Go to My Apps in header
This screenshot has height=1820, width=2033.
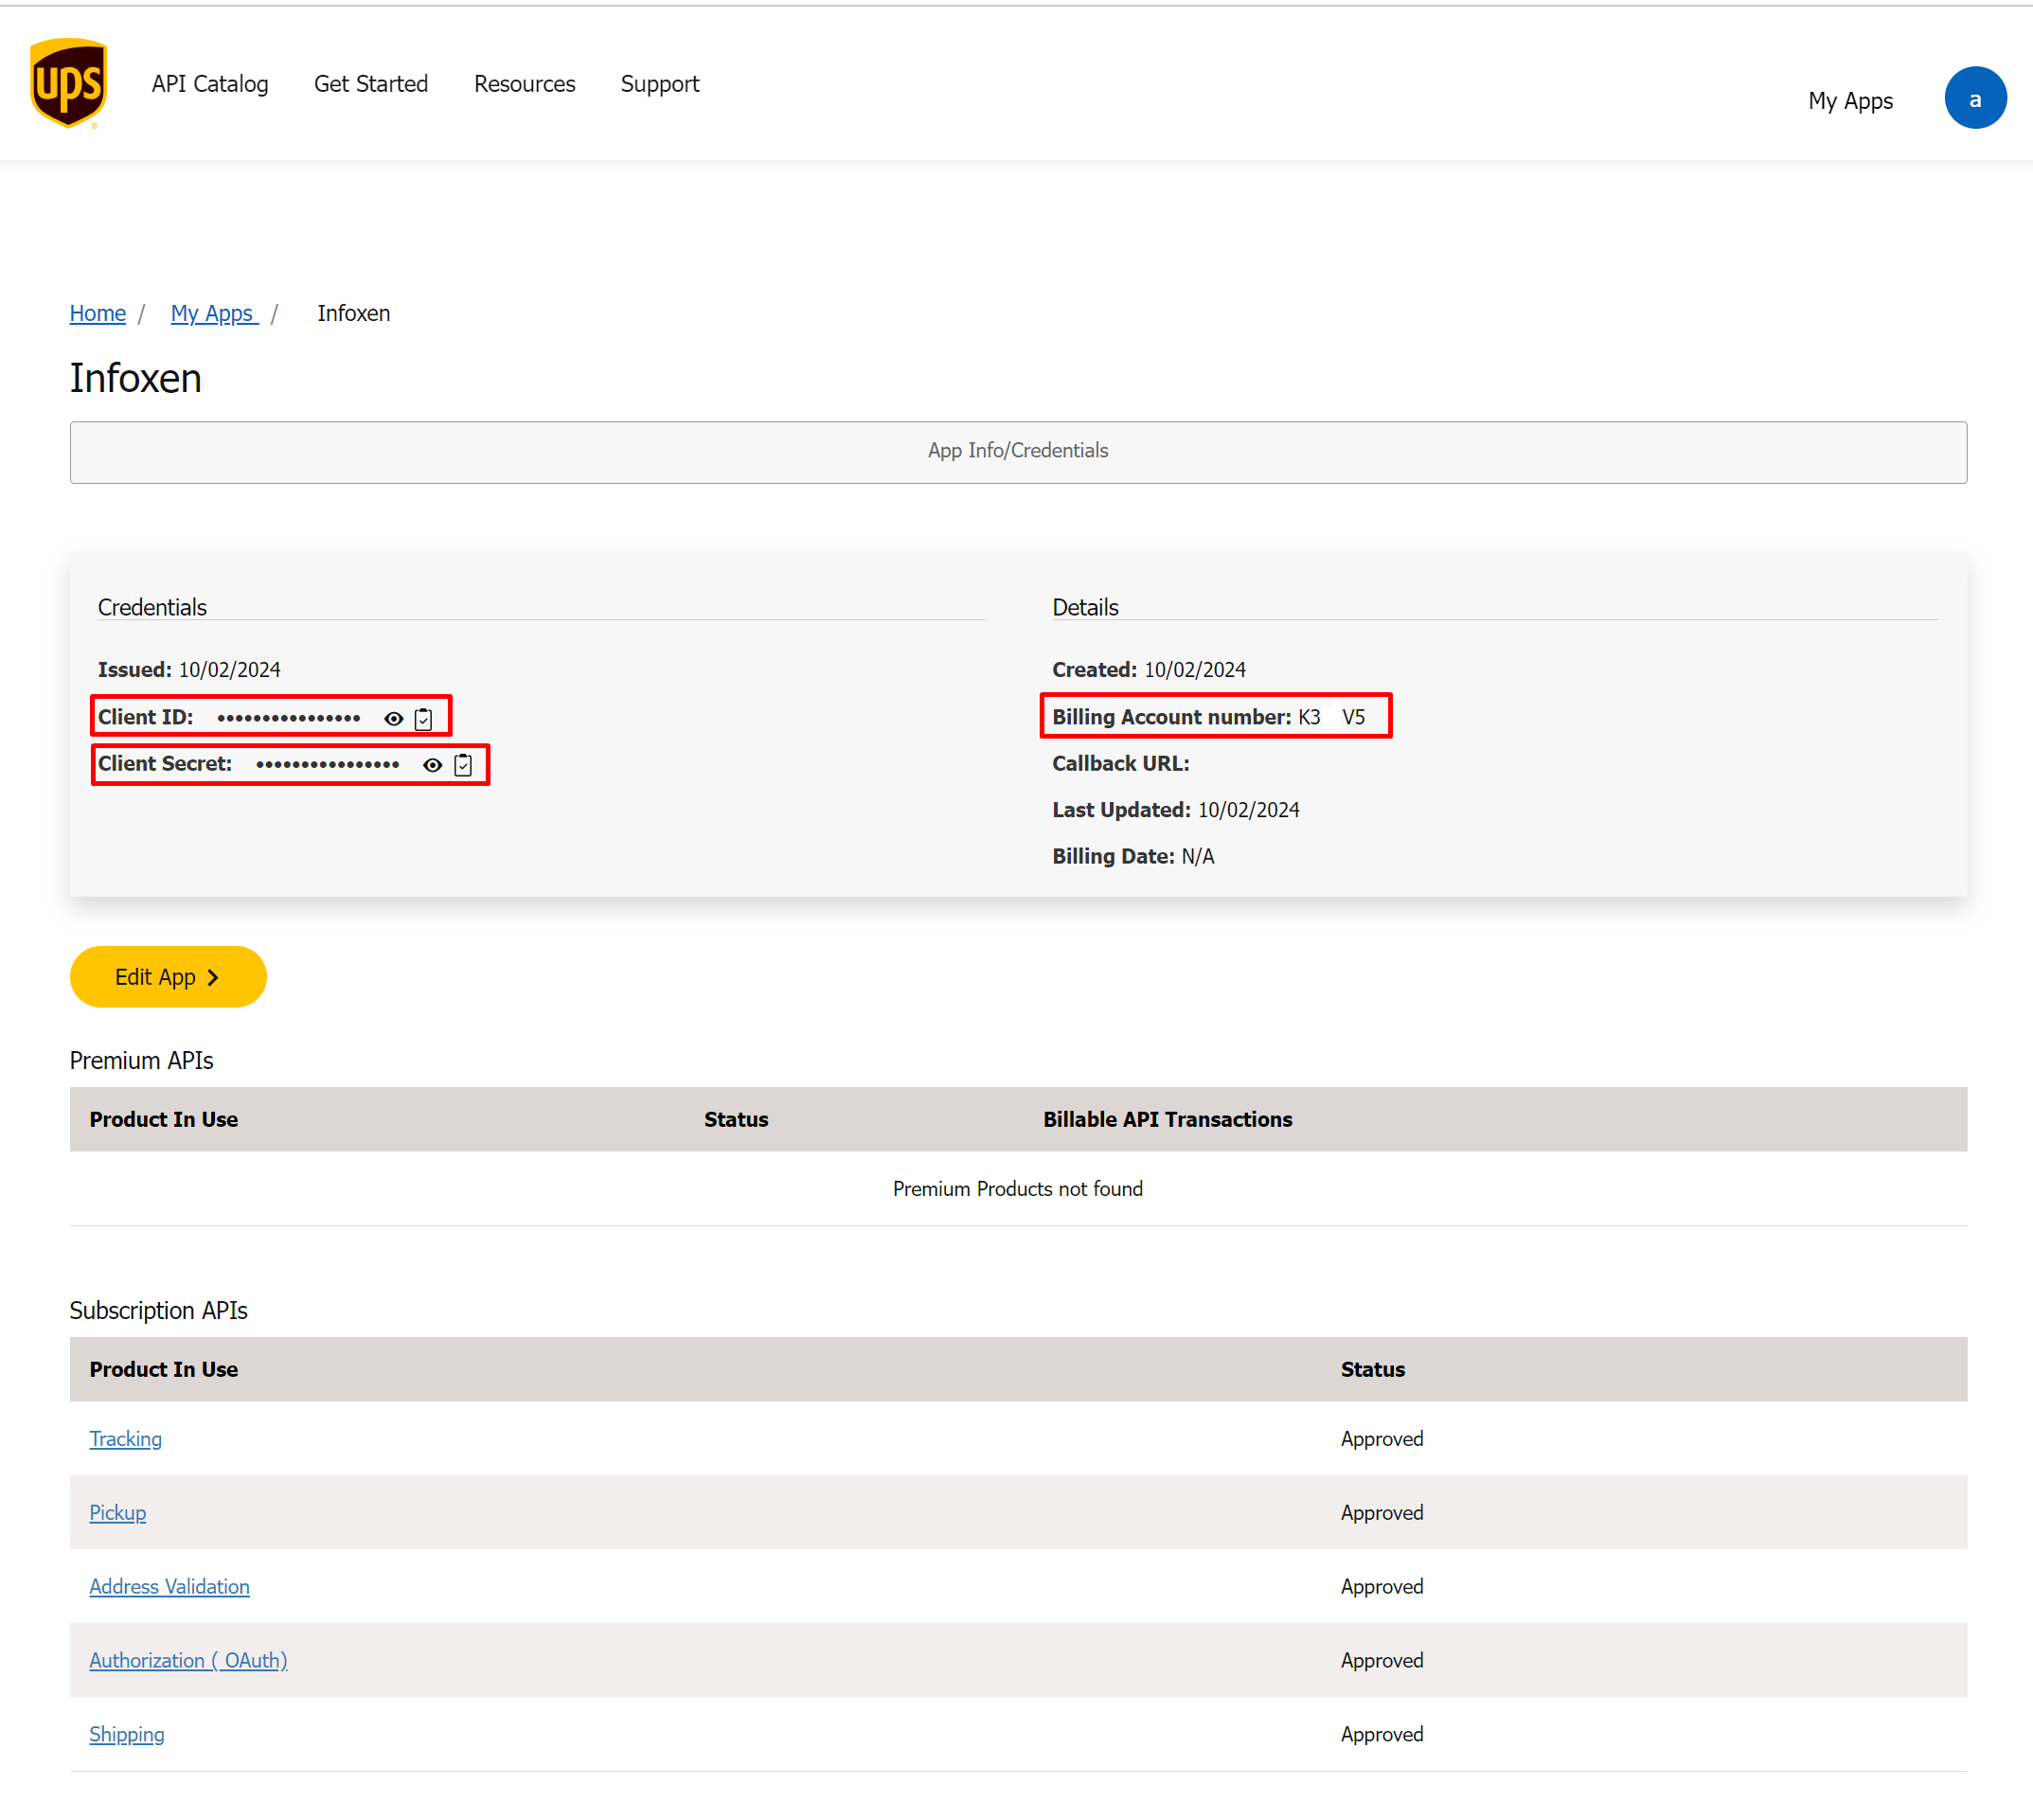[x=1849, y=101]
